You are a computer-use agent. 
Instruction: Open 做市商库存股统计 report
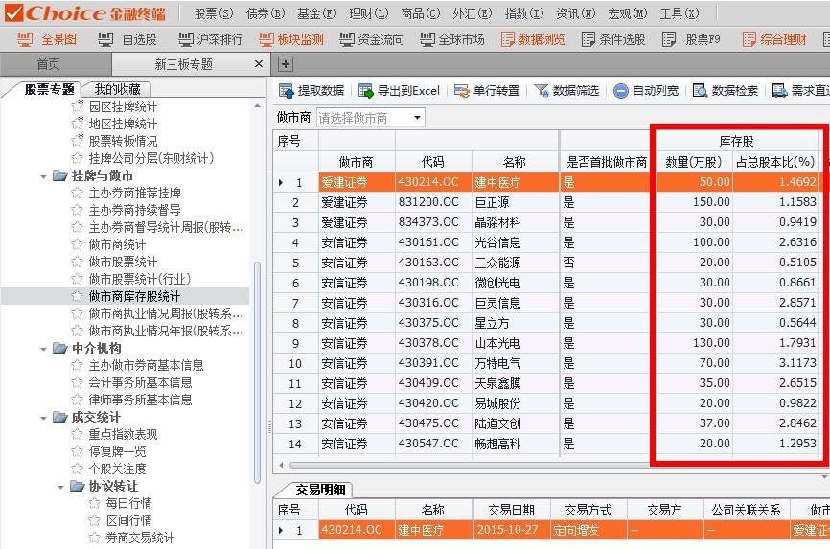[x=134, y=296]
